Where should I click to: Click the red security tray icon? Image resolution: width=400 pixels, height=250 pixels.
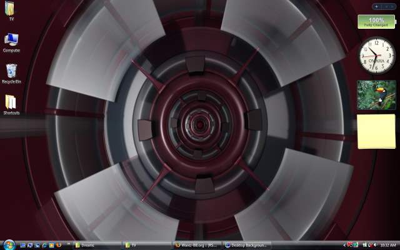tap(350, 244)
